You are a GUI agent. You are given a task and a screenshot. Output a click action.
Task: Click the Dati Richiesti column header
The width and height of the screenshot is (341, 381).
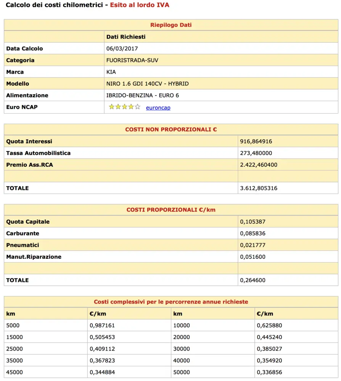tap(126, 37)
